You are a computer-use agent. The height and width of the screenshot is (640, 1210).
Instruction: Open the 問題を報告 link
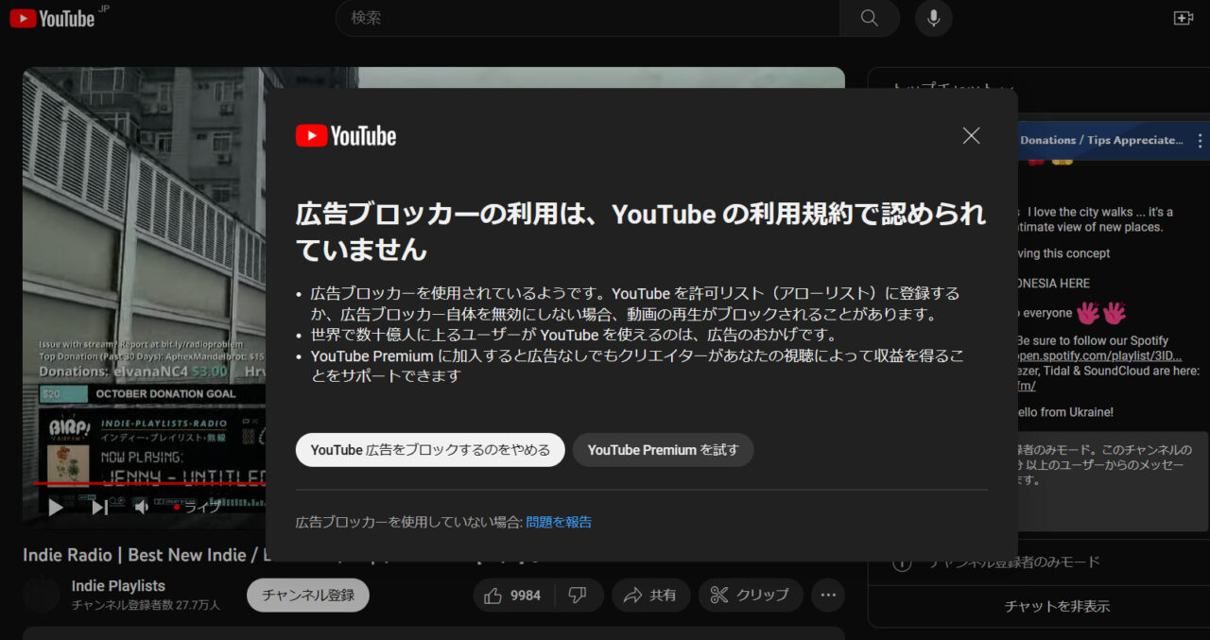559,522
